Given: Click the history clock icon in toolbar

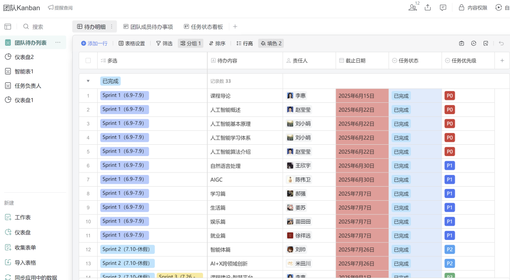Looking at the screenshot, I should pos(474,43).
